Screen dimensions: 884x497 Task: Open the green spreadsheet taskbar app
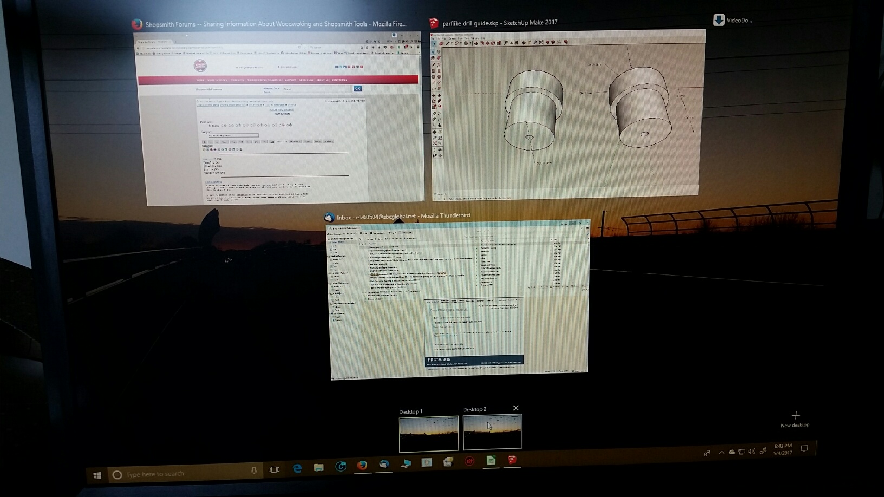491,460
